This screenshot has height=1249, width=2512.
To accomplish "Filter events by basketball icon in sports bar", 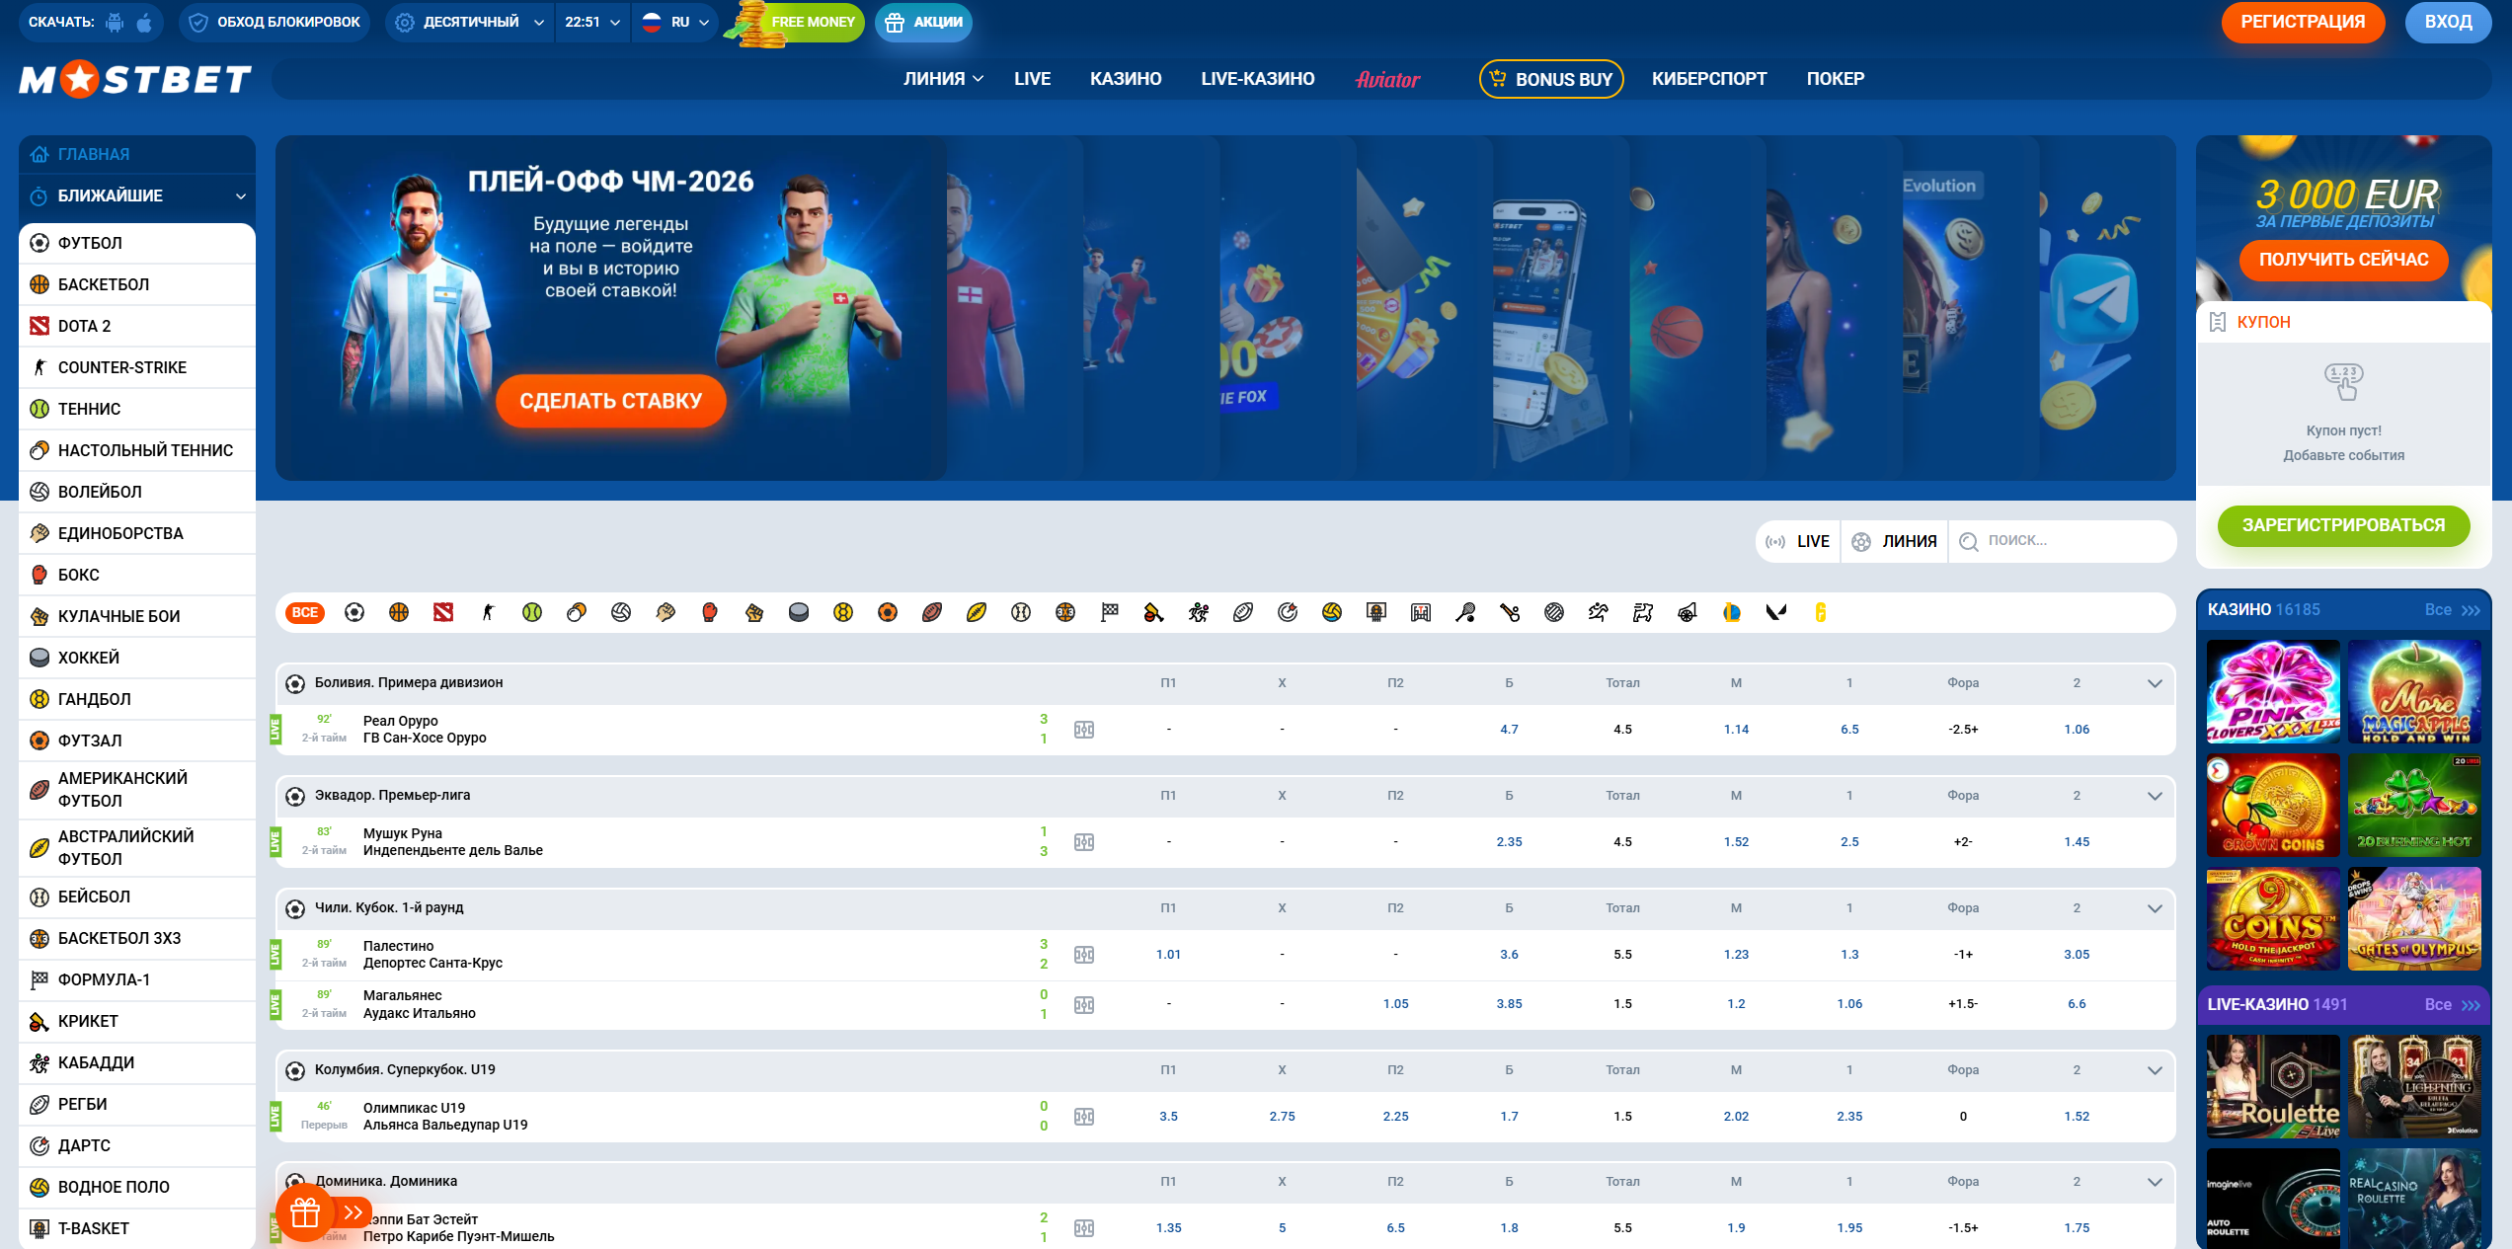I will pyautogui.click(x=399, y=612).
